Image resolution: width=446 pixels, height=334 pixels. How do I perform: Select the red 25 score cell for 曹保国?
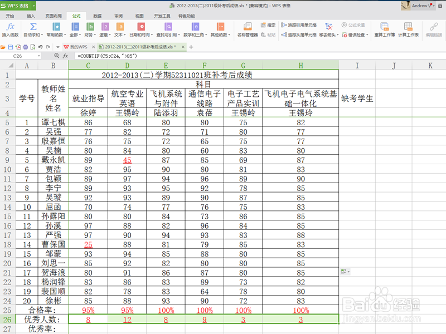[x=88, y=244]
